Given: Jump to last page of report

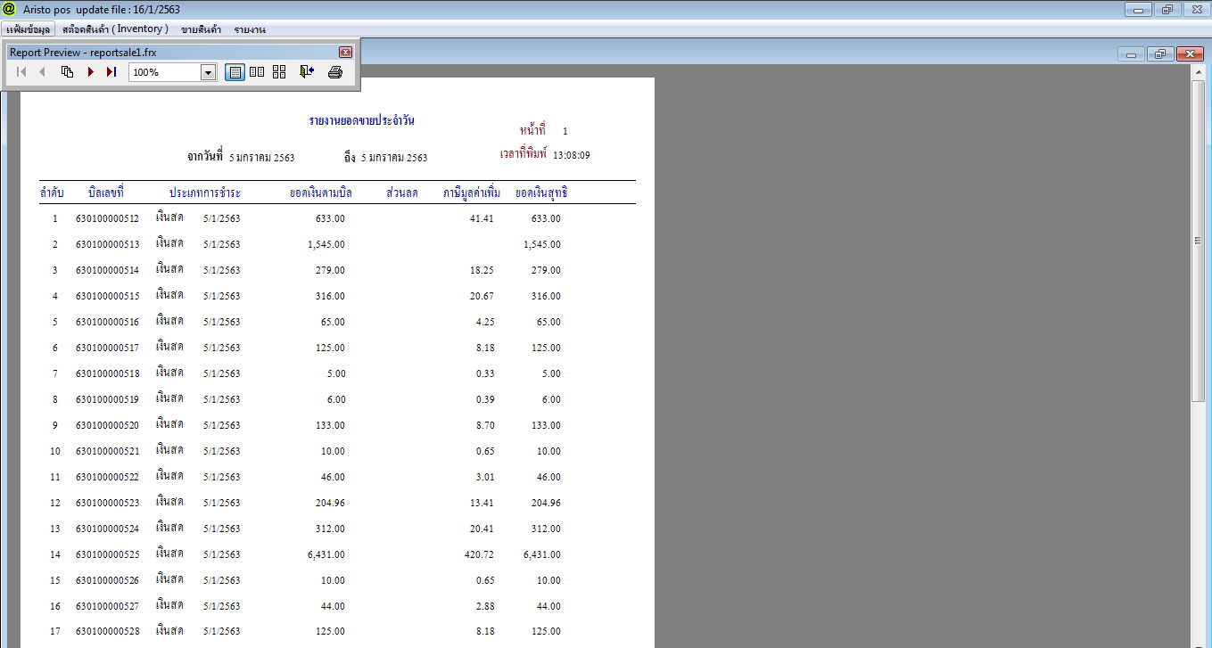Looking at the screenshot, I should click(x=111, y=72).
